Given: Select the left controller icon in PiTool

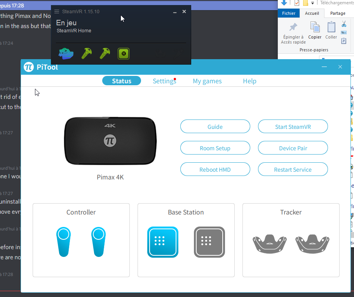Looking at the screenshot, I should click(x=63, y=242).
